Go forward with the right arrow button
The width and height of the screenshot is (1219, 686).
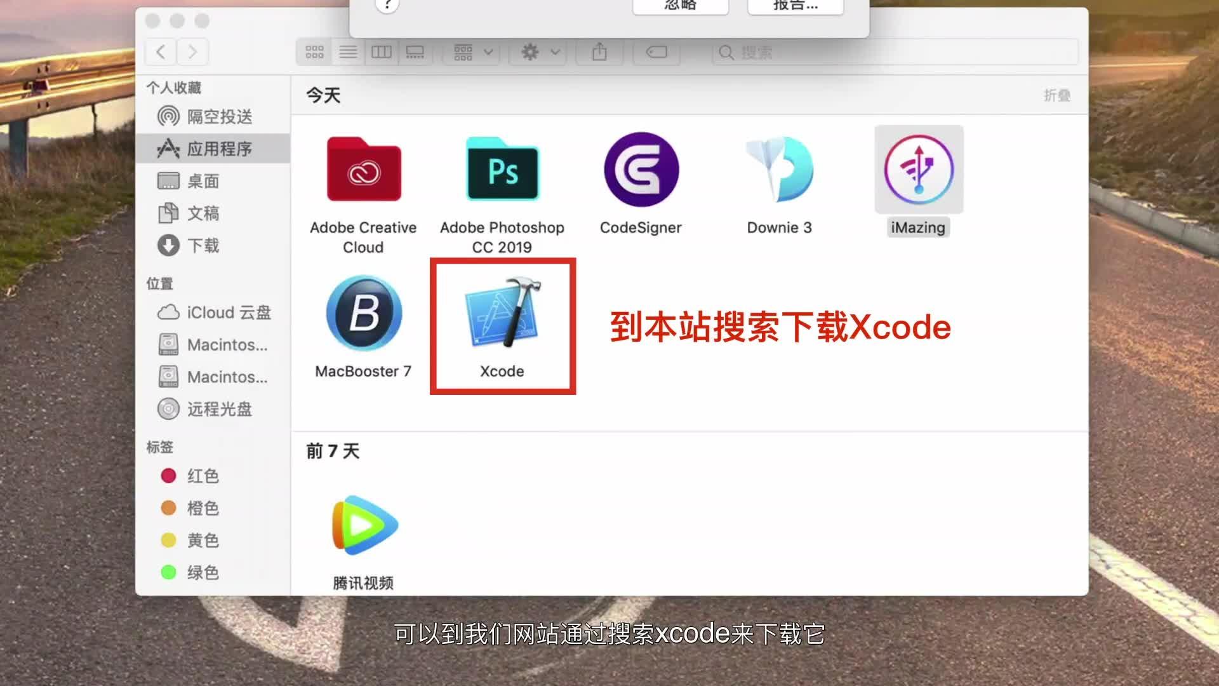coord(192,51)
